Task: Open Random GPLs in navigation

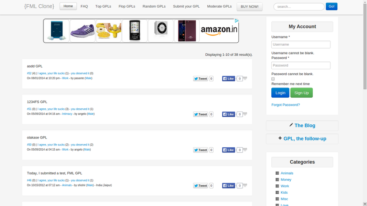Action: pyautogui.click(x=154, y=6)
